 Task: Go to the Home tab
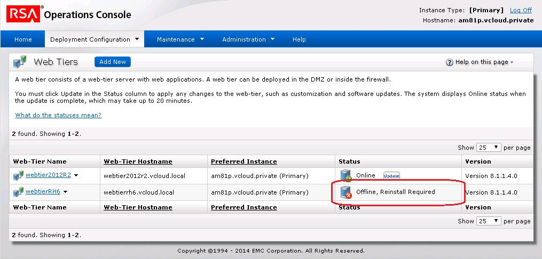point(23,39)
